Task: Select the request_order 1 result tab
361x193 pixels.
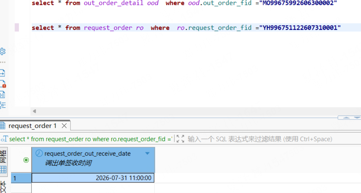Action: (32, 126)
